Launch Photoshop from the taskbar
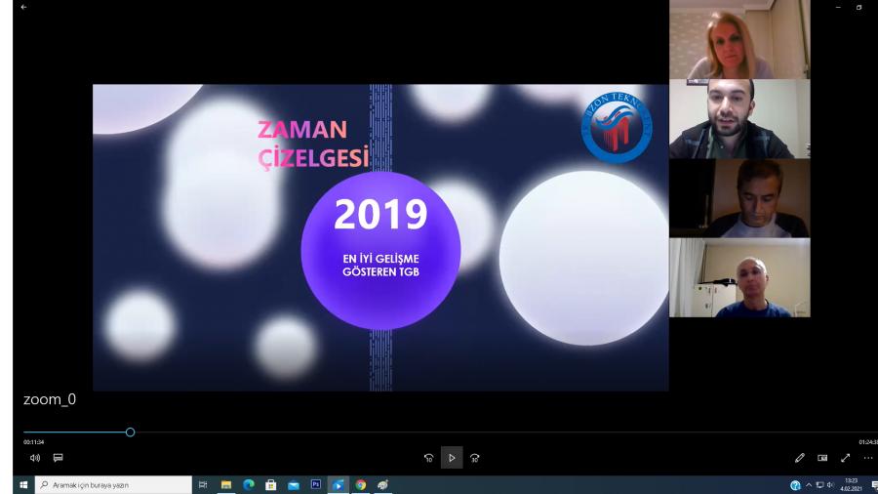878x494 pixels. pyautogui.click(x=315, y=484)
